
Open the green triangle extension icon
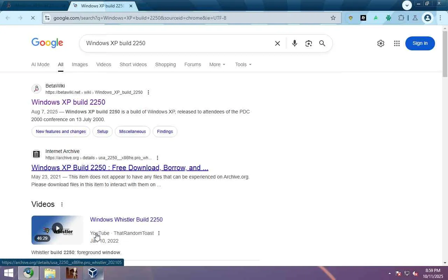376,18
